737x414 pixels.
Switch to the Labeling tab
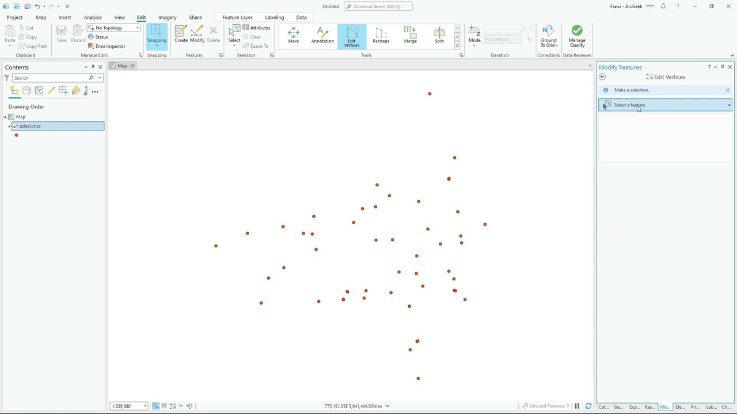275,17
